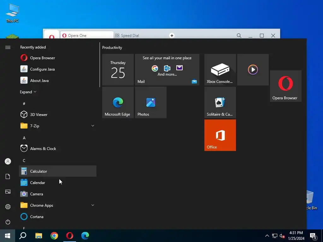Open Microsoft Edge from the taskbar

85,236
